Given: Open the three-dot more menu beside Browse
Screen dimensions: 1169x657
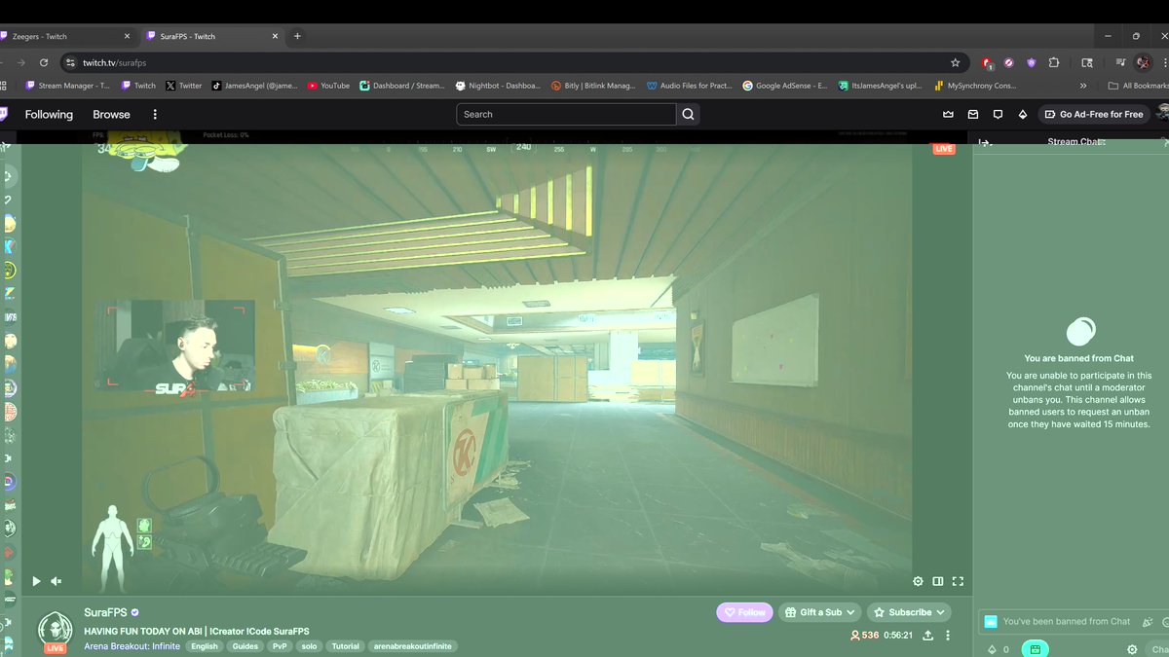Looking at the screenshot, I should [155, 114].
